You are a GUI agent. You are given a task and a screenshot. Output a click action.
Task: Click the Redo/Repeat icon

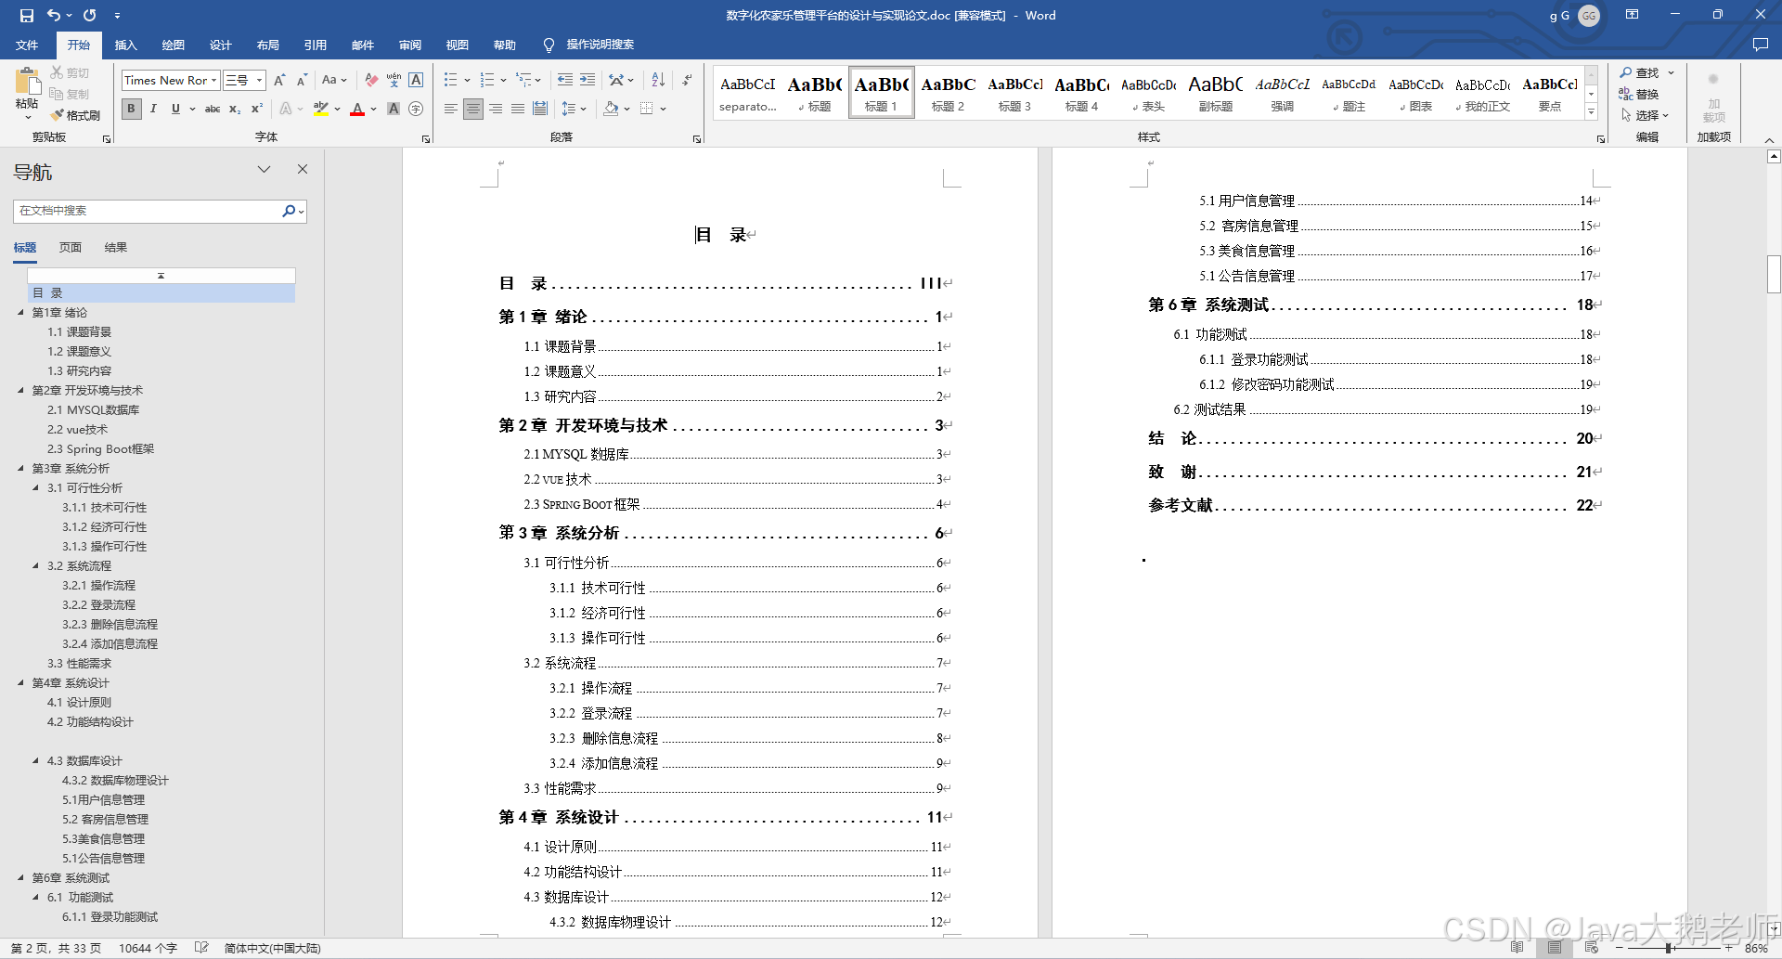[90, 15]
